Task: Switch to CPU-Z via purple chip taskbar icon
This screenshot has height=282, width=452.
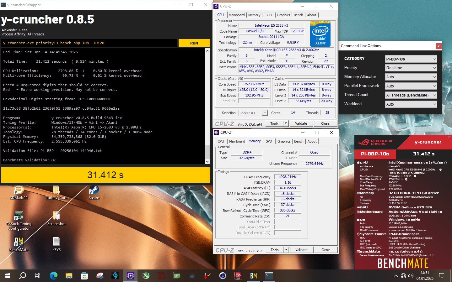Action: [x=130, y=276]
